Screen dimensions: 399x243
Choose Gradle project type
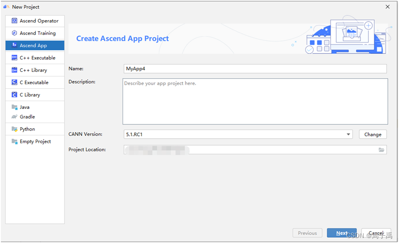tap(35, 117)
